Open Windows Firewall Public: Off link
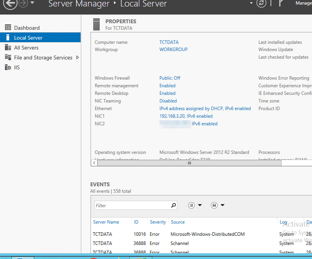This screenshot has height=259, width=312. [x=170, y=78]
